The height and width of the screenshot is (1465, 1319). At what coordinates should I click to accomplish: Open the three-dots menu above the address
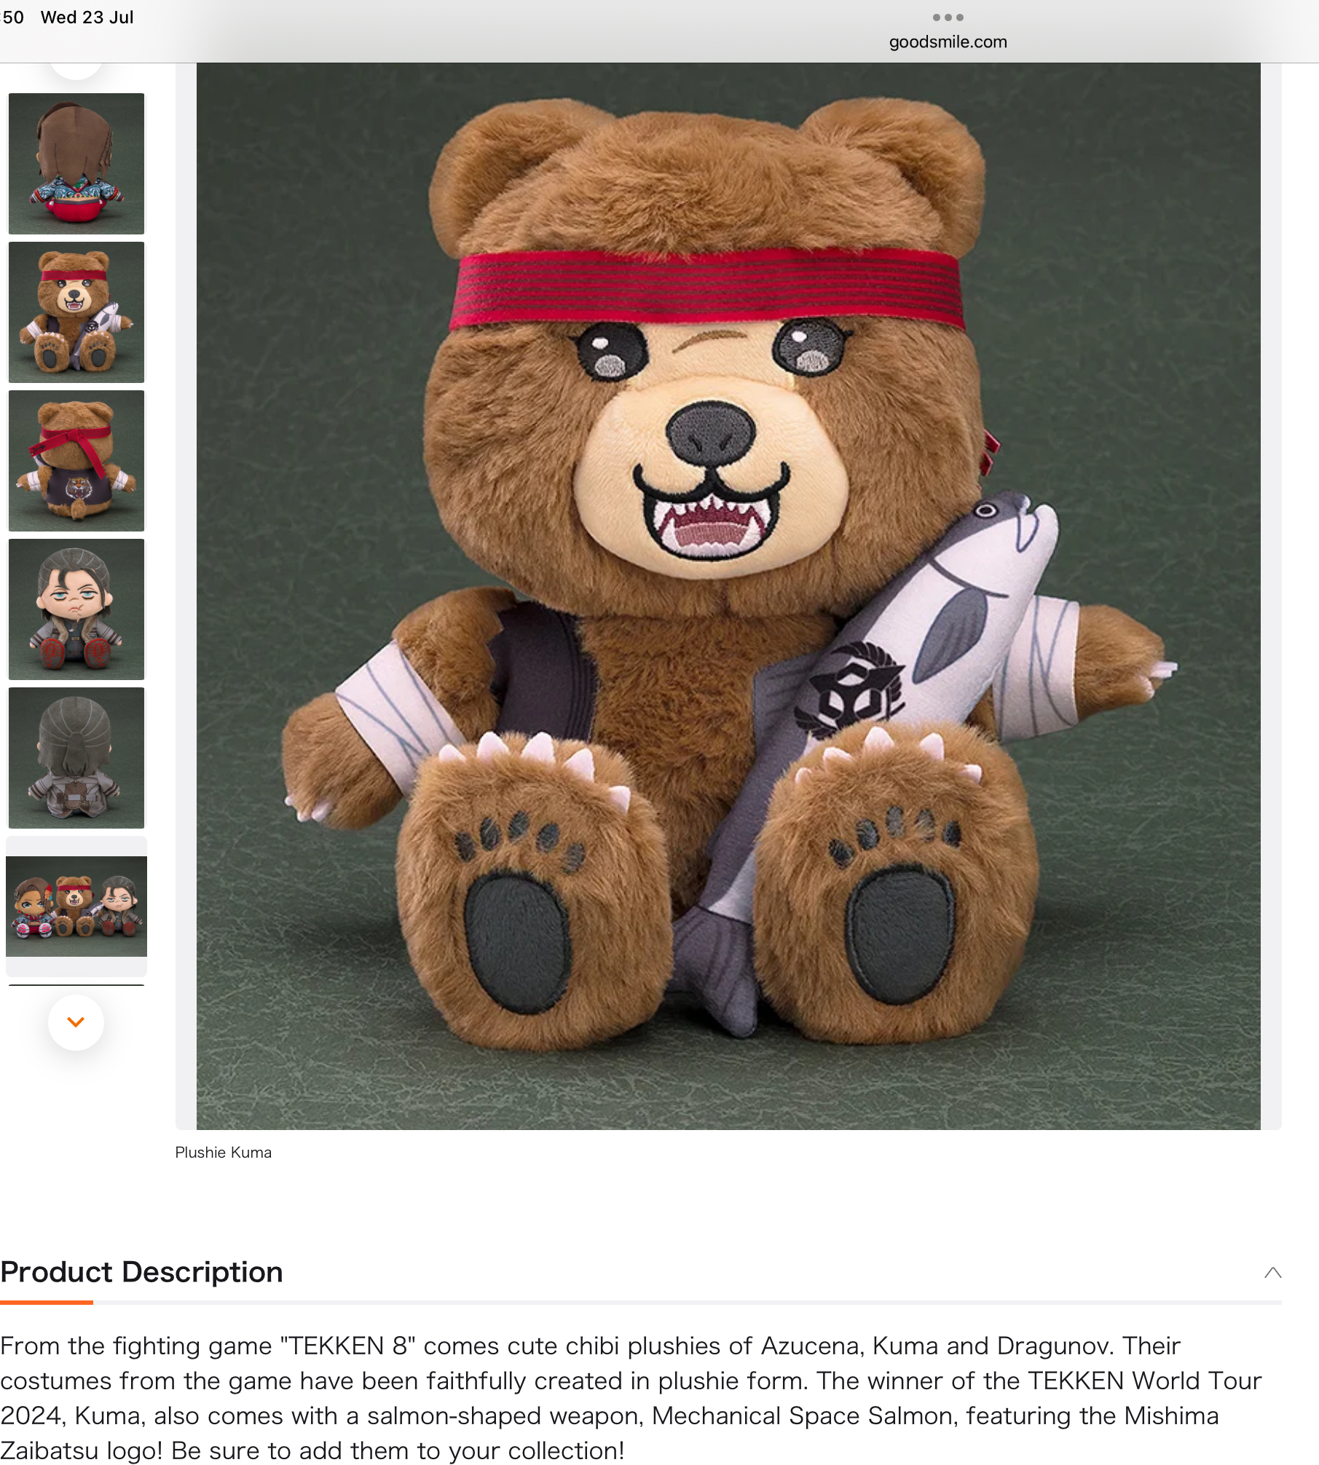click(x=948, y=17)
